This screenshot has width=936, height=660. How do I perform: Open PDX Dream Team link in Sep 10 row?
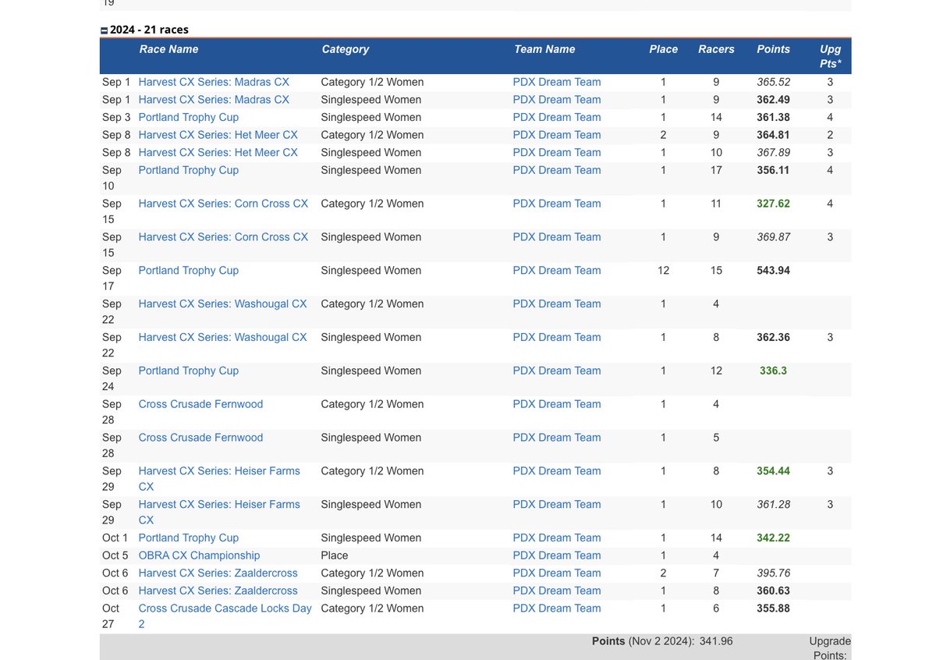point(557,170)
